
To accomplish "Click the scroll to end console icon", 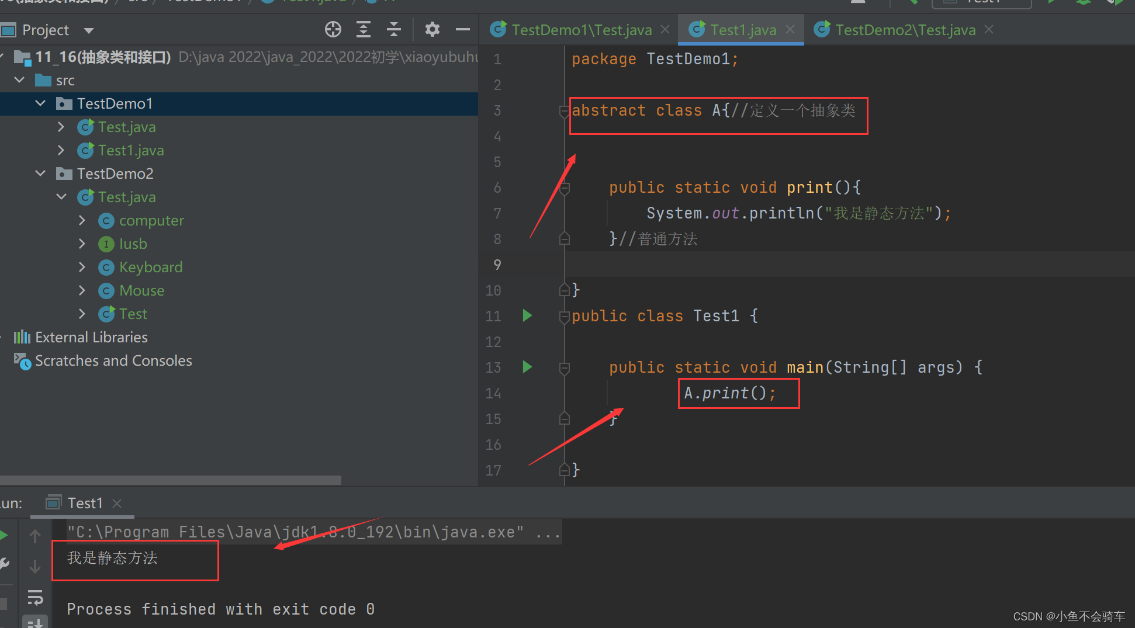I will point(35,623).
